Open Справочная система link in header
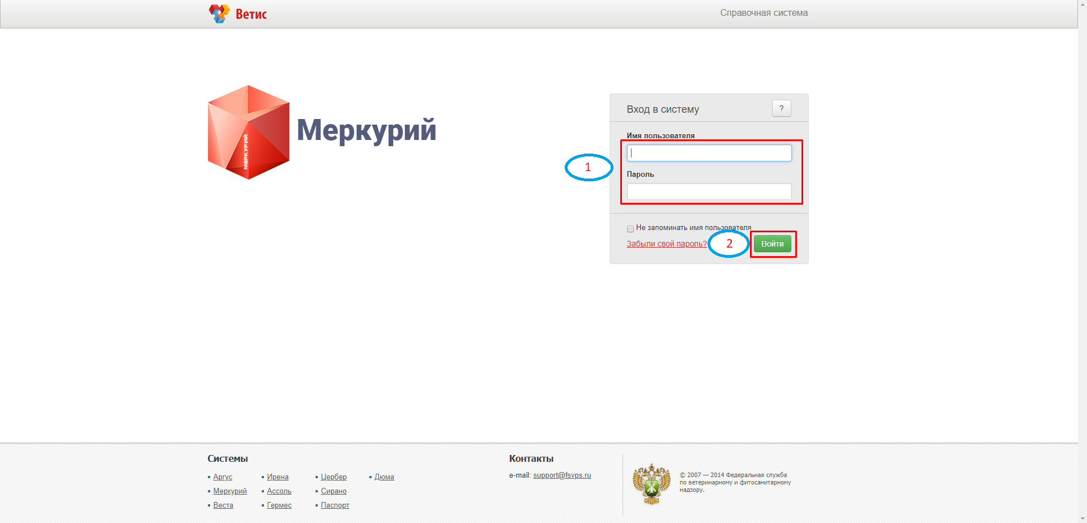This screenshot has height=523, width=1087. [x=764, y=13]
